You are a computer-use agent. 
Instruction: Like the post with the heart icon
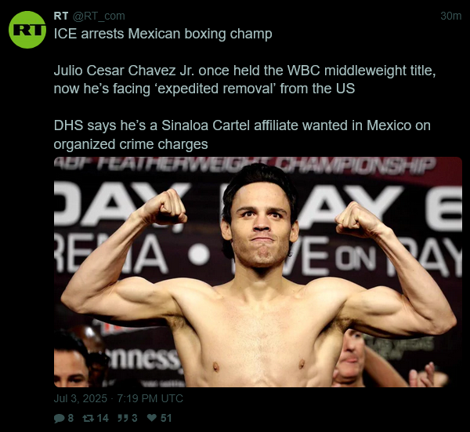pyautogui.click(x=152, y=418)
